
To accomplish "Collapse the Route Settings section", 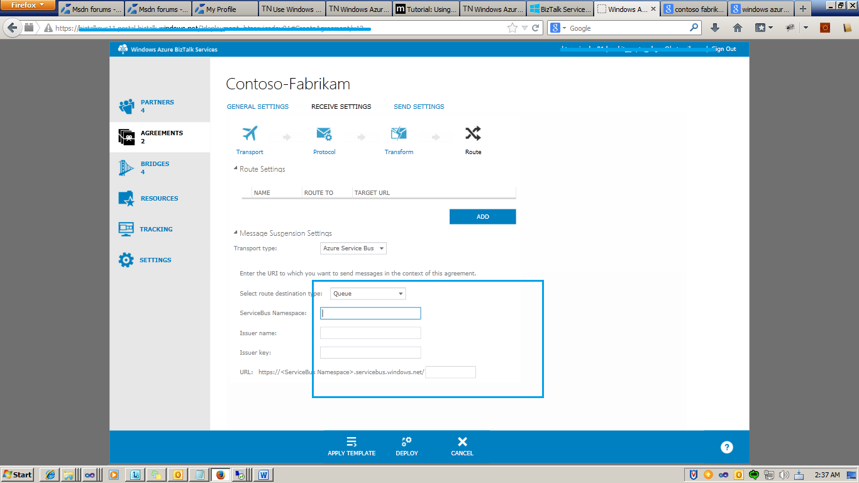I will pos(235,169).
